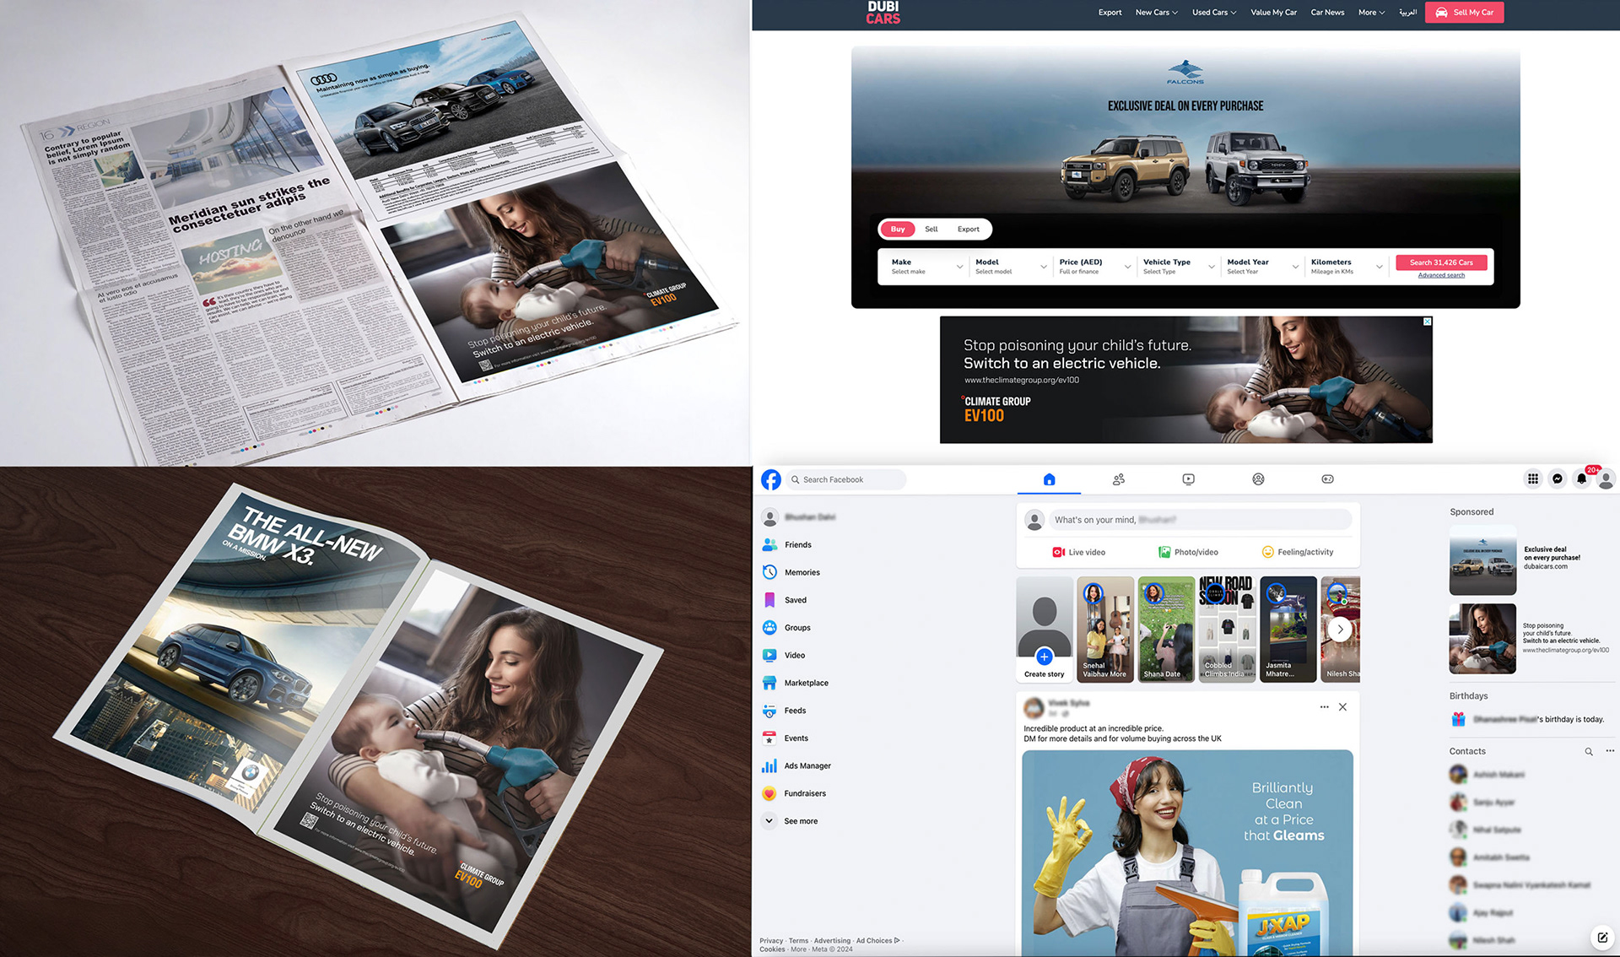
Task: Click the Search Facebook field
Action: pos(846,479)
